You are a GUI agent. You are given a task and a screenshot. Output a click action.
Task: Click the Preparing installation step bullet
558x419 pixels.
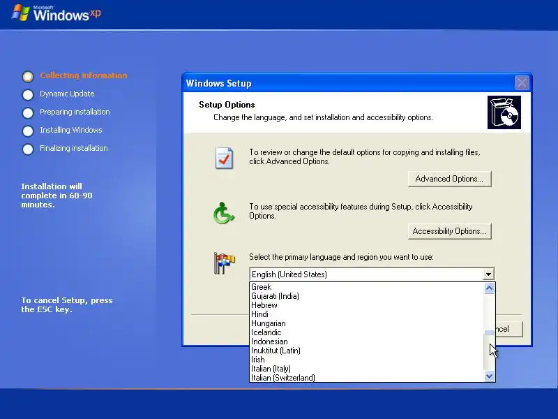[x=28, y=112]
